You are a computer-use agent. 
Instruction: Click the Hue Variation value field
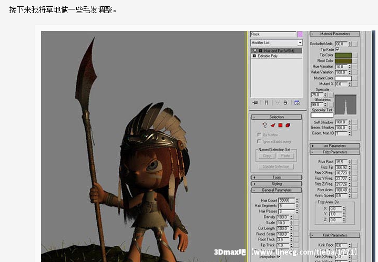[x=341, y=67]
